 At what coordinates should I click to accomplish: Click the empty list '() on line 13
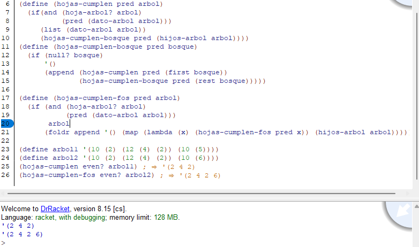coord(50,64)
